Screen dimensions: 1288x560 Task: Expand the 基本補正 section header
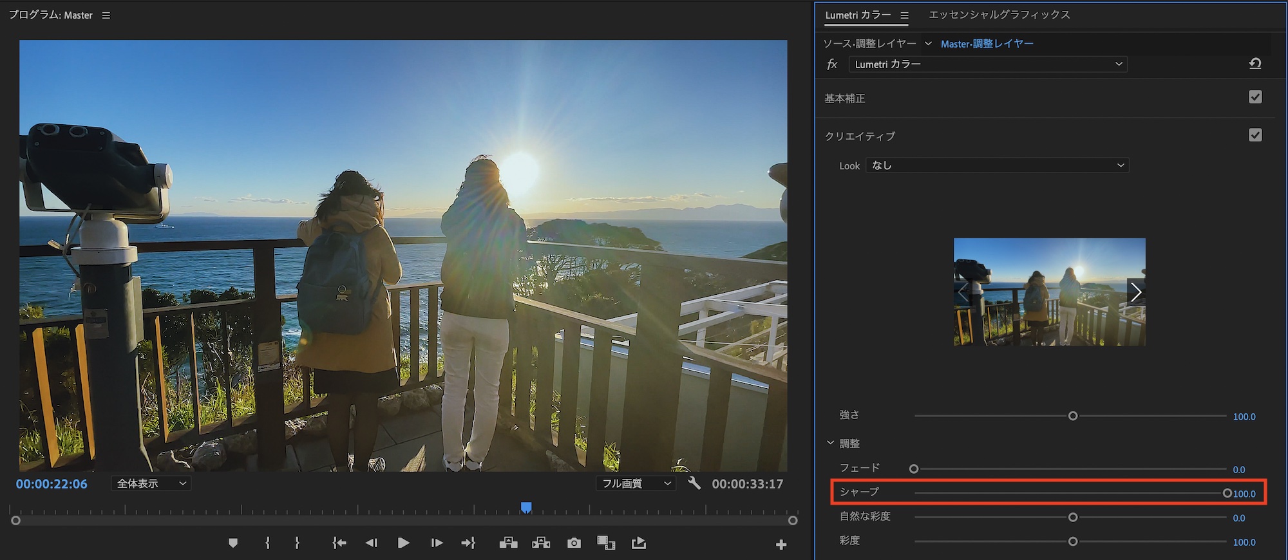pyautogui.click(x=845, y=98)
